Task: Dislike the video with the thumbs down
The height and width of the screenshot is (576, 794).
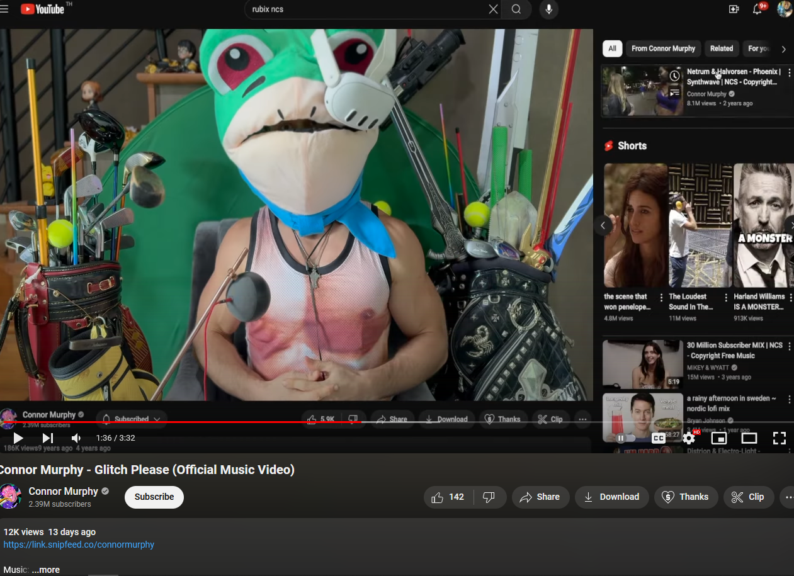Action: 491,497
